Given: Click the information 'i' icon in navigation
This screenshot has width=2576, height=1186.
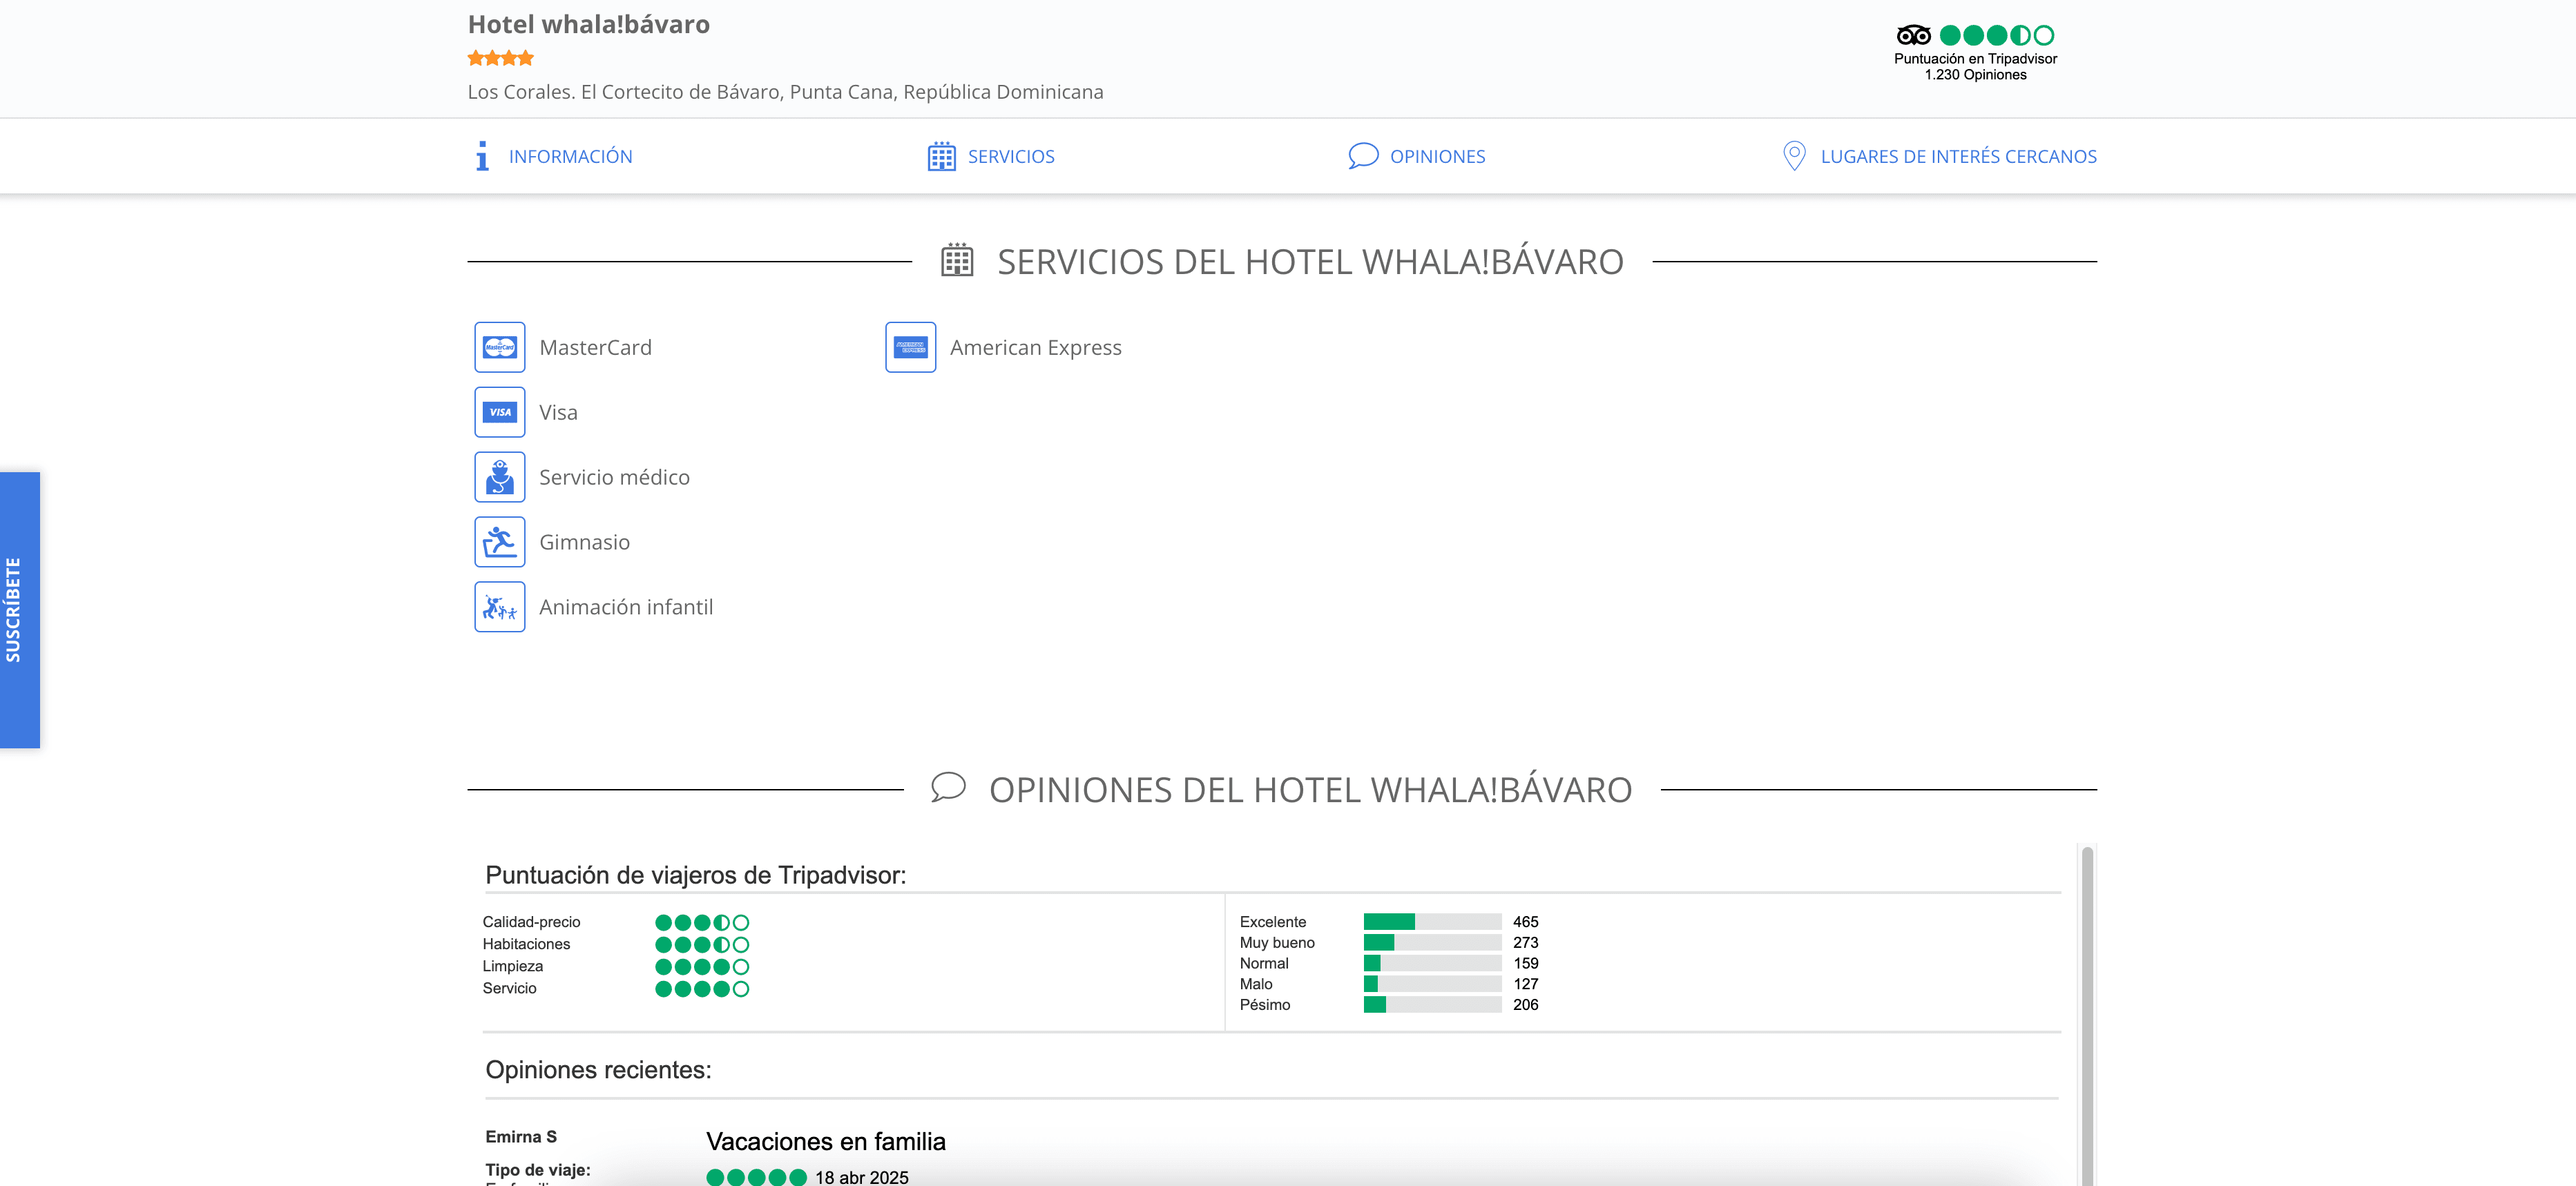Looking at the screenshot, I should 482,156.
